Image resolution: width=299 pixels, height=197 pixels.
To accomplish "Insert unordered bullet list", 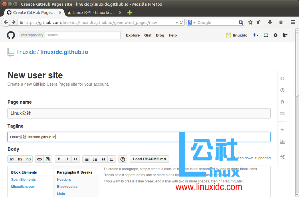I will tap(87, 159).
